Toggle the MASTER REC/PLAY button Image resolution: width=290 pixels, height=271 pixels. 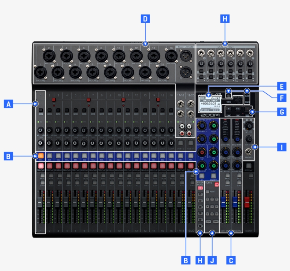click(249, 165)
